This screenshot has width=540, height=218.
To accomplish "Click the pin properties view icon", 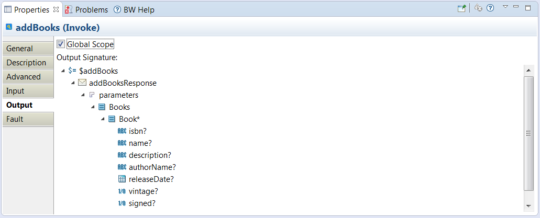I will 462,8.
